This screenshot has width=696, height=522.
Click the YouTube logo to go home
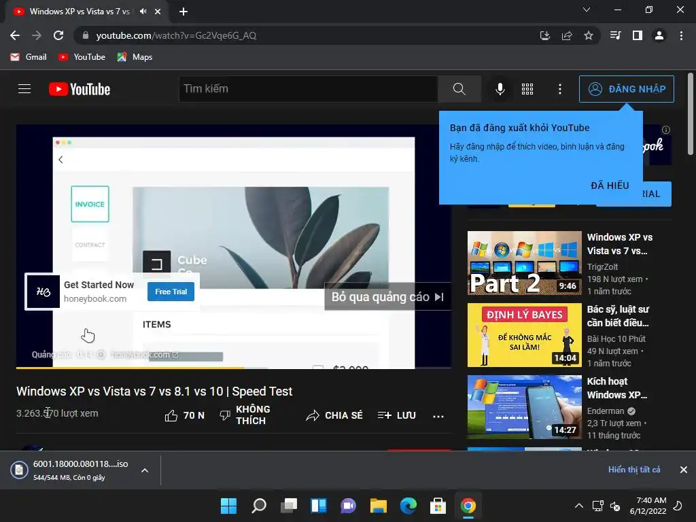click(x=80, y=89)
